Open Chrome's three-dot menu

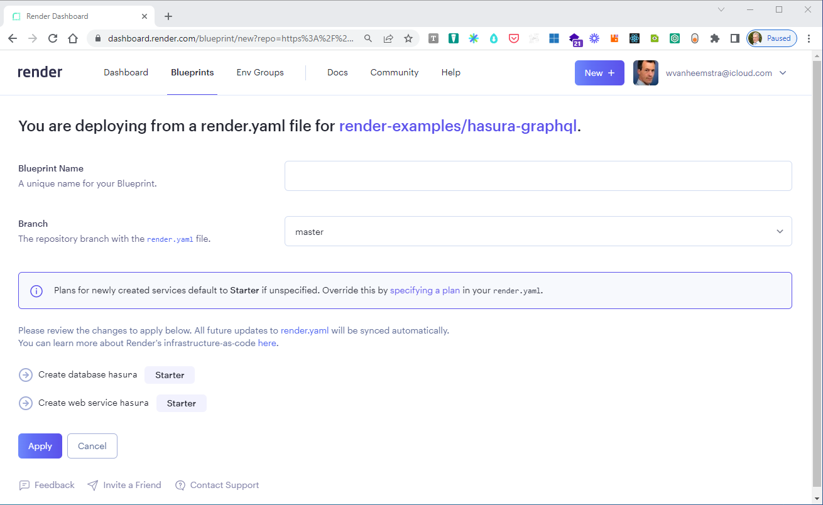tap(809, 38)
